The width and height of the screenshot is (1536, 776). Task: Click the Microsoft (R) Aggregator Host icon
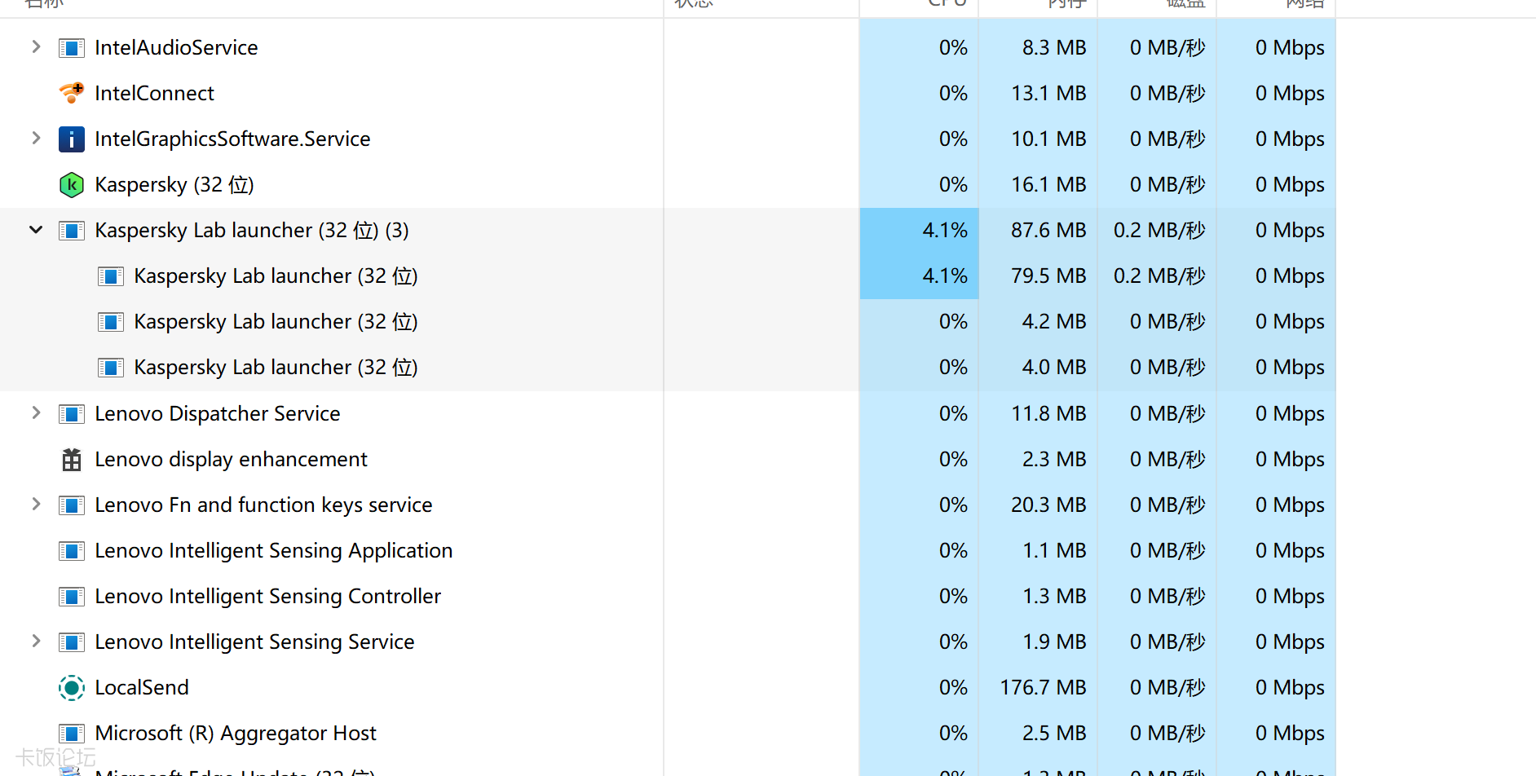[x=72, y=734]
